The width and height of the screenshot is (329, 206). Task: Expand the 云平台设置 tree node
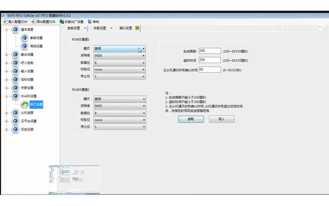pos(7,121)
